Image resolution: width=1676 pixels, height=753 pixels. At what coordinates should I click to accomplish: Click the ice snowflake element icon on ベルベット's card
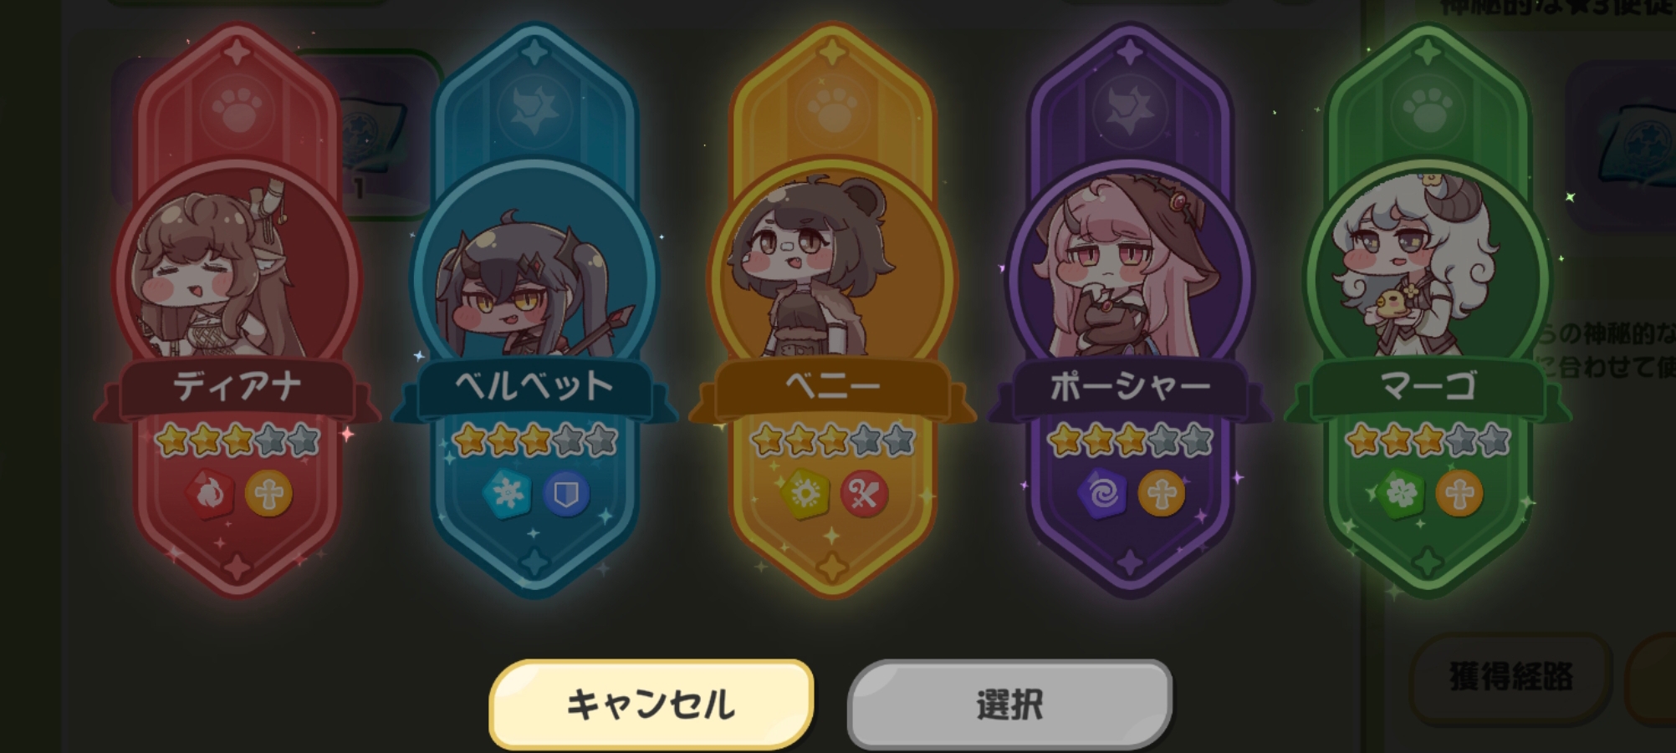(x=508, y=494)
